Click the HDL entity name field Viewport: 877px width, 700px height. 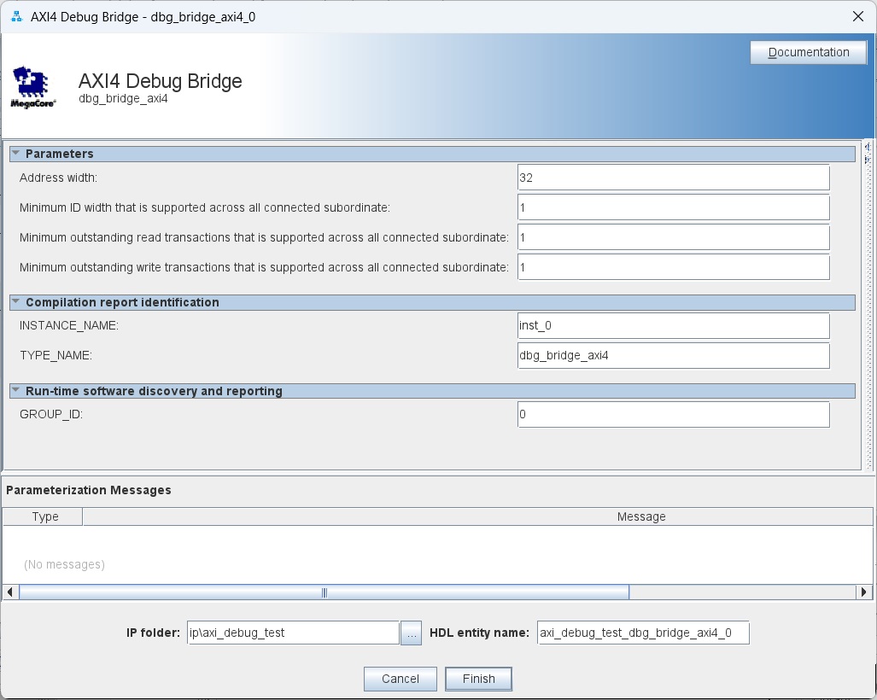643,633
